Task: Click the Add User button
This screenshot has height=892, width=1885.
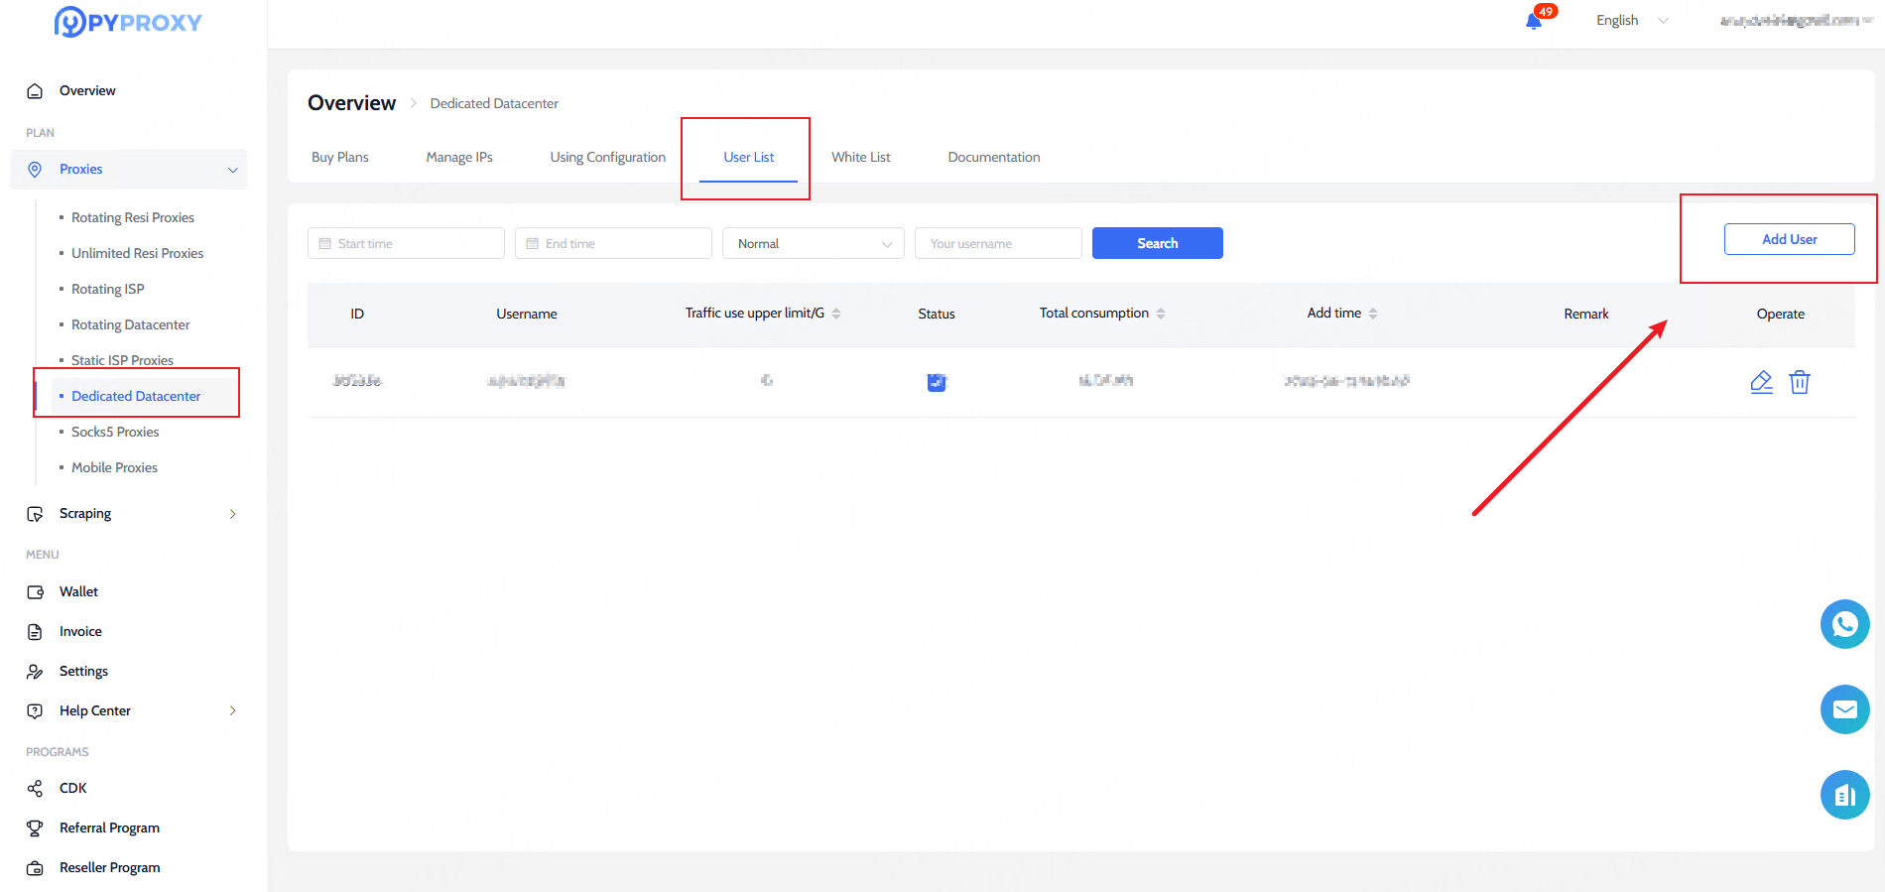Action: (1789, 239)
